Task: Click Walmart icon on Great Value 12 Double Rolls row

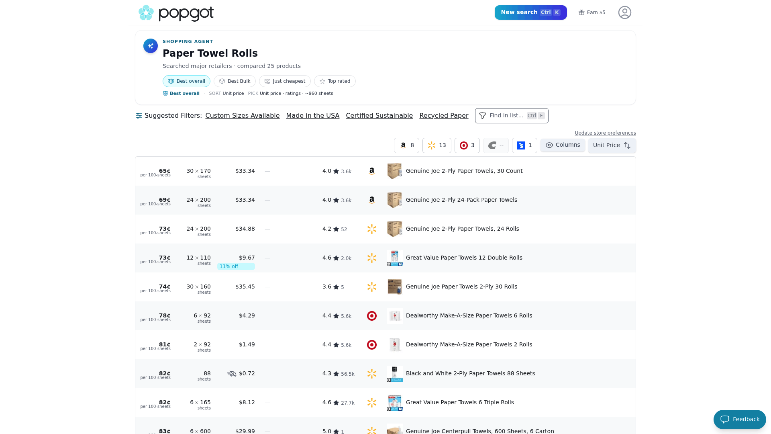Action: (372, 258)
